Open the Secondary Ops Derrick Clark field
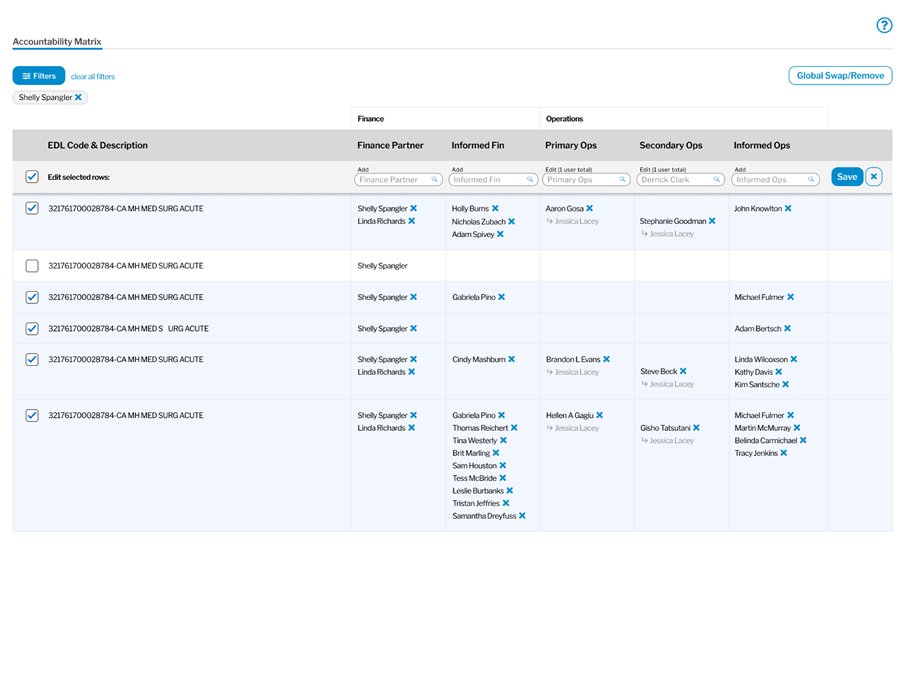The image size is (905, 689). [679, 179]
